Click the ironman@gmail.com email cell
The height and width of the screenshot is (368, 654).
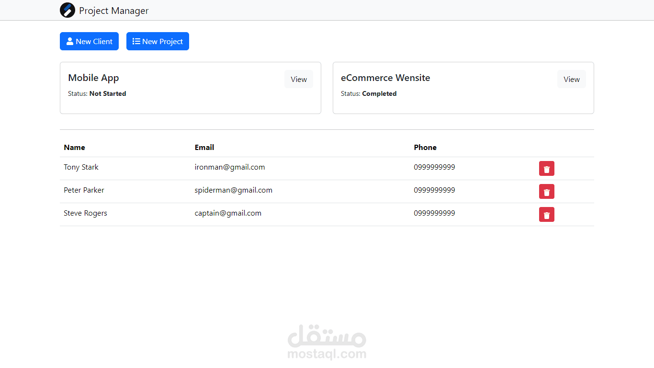[230, 167]
